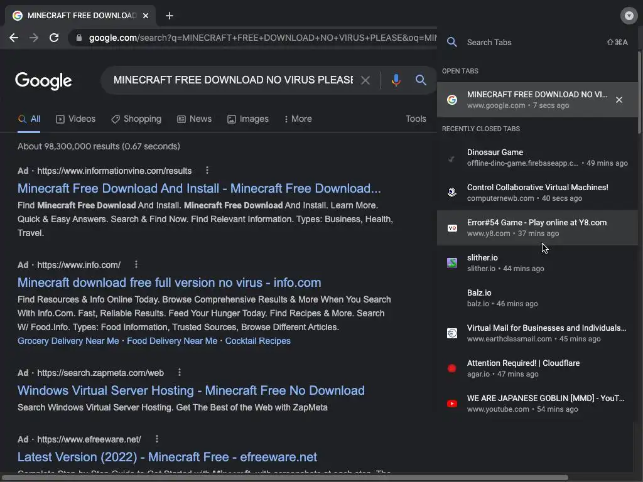Open the informationvine ad three-dot menu
Image resolution: width=643 pixels, height=482 pixels.
[207, 170]
